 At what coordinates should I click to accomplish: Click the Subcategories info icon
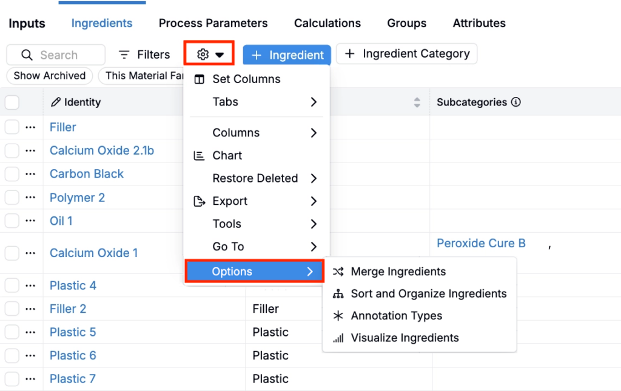coord(515,102)
